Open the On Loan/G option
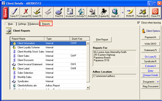162x101 pixels. tap(150, 57)
